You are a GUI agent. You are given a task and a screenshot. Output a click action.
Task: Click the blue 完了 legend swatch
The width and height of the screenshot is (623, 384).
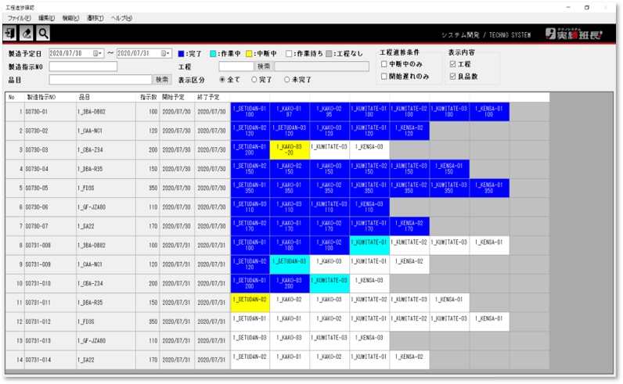[x=182, y=53]
